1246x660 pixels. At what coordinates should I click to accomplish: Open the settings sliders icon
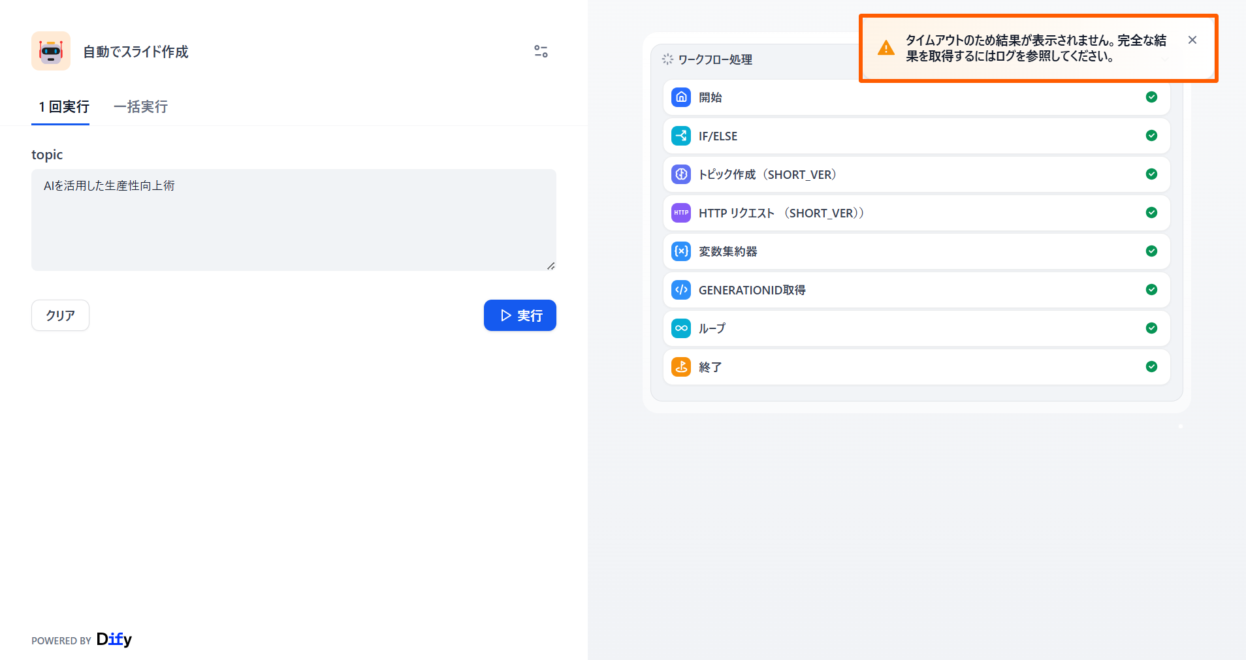[x=541, y=51]
